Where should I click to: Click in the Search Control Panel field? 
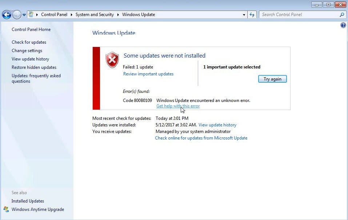pyautogui.click(x=298, y=15)
